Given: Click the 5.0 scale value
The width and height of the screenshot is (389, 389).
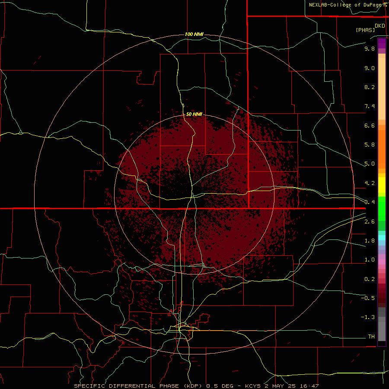Looking at the screenshot, I should click(x=370, y=164).
